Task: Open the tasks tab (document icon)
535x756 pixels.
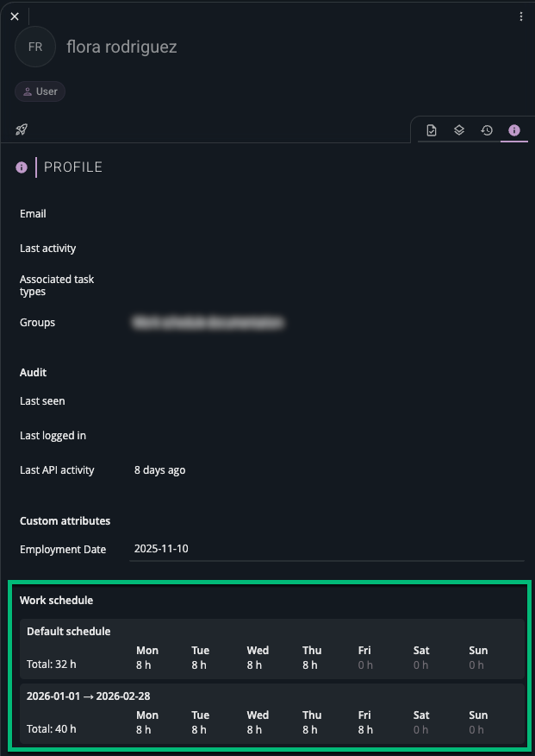Action: coord(432,129)
